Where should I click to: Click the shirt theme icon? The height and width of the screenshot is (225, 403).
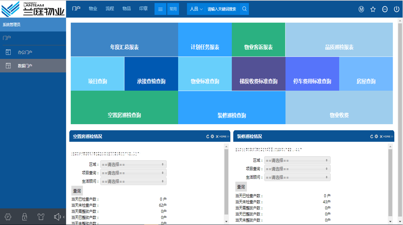[41, 217]
